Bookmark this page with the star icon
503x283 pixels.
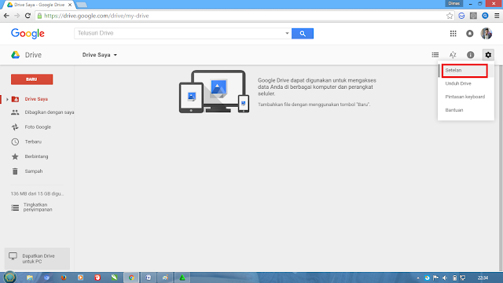pos(450,16)
